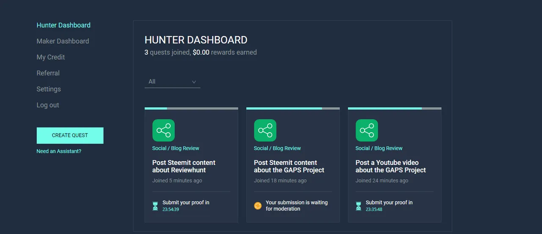Click Joined 18 minutes ago text
This screenshot has width=542, height=234.
tap(280, 181)
